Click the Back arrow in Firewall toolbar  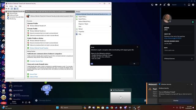pos(6,9)
